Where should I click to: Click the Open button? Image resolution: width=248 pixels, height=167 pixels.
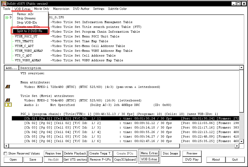(x=13, y=160)
